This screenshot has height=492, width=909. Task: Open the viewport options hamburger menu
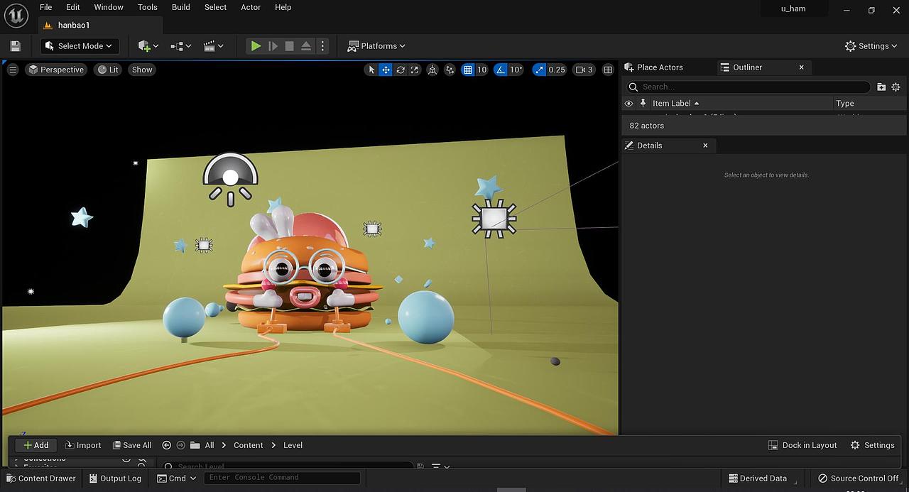(12, 70)
